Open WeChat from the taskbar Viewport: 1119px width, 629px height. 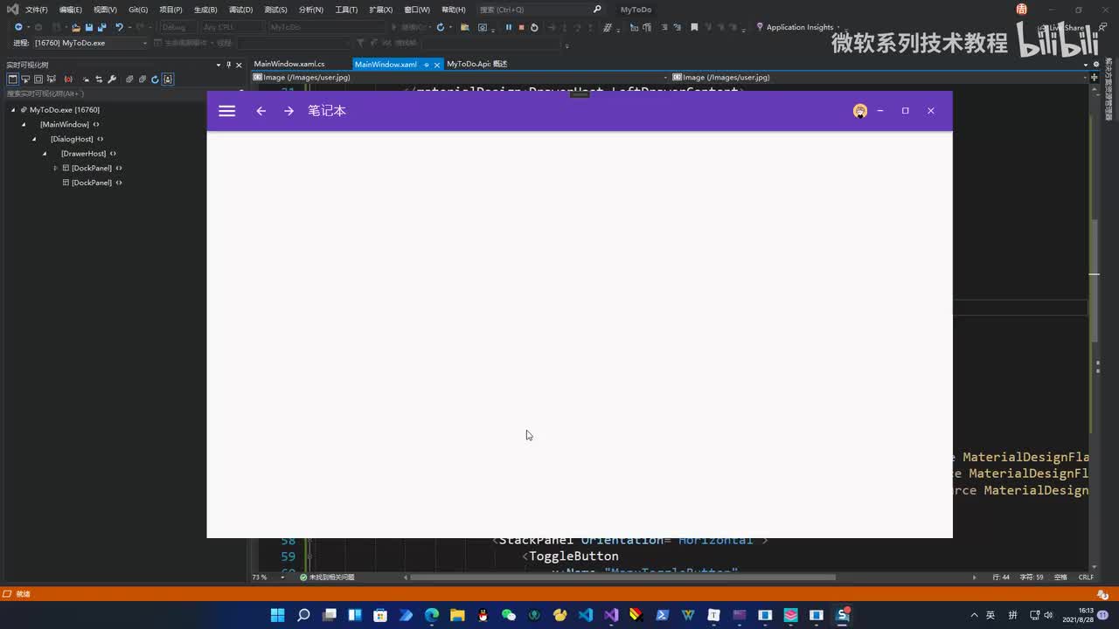click(509, 615)
